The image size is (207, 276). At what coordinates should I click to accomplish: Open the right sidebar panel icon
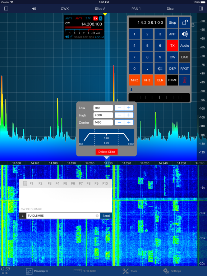pyautogui.click(x=201, y=9)
